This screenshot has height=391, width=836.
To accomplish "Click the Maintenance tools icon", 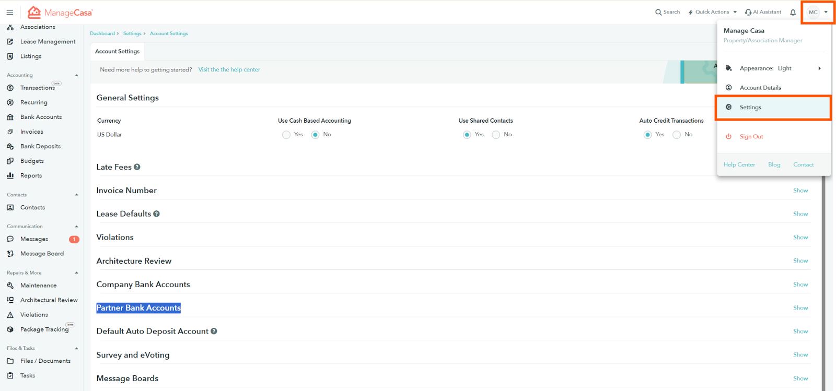I will pyautogui.click(x=10, y=286).
